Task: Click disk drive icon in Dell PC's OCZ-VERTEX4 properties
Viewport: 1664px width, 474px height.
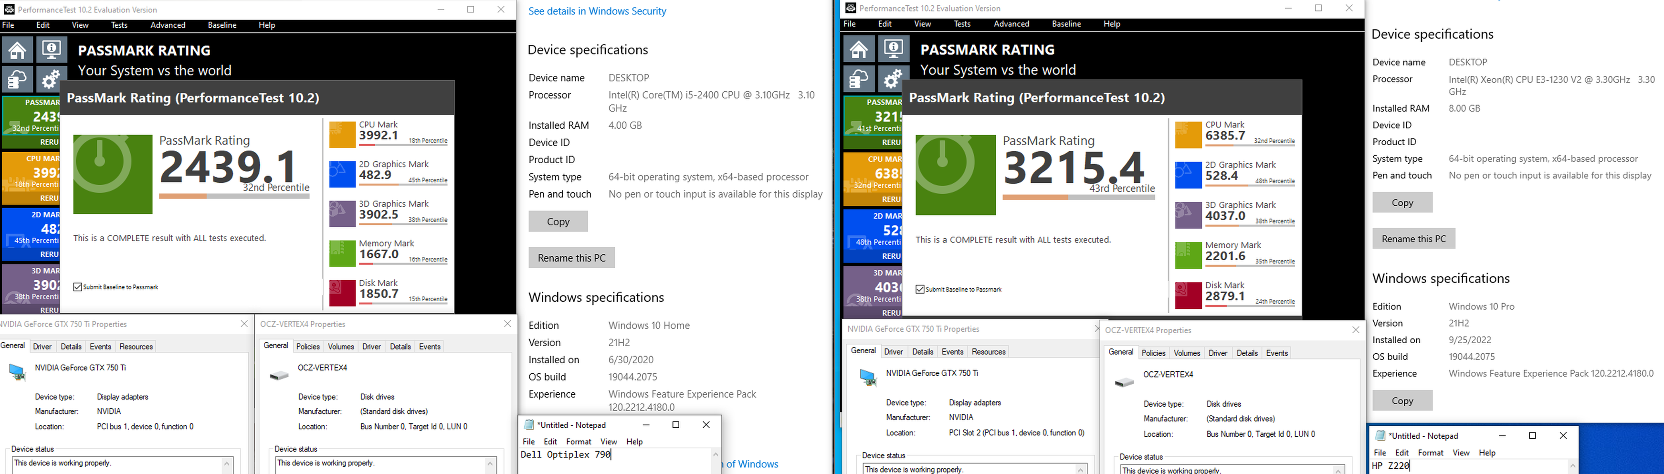Action: pos(279,375)
